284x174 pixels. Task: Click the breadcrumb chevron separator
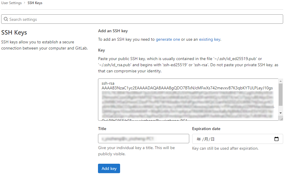[x=24, y=3]
